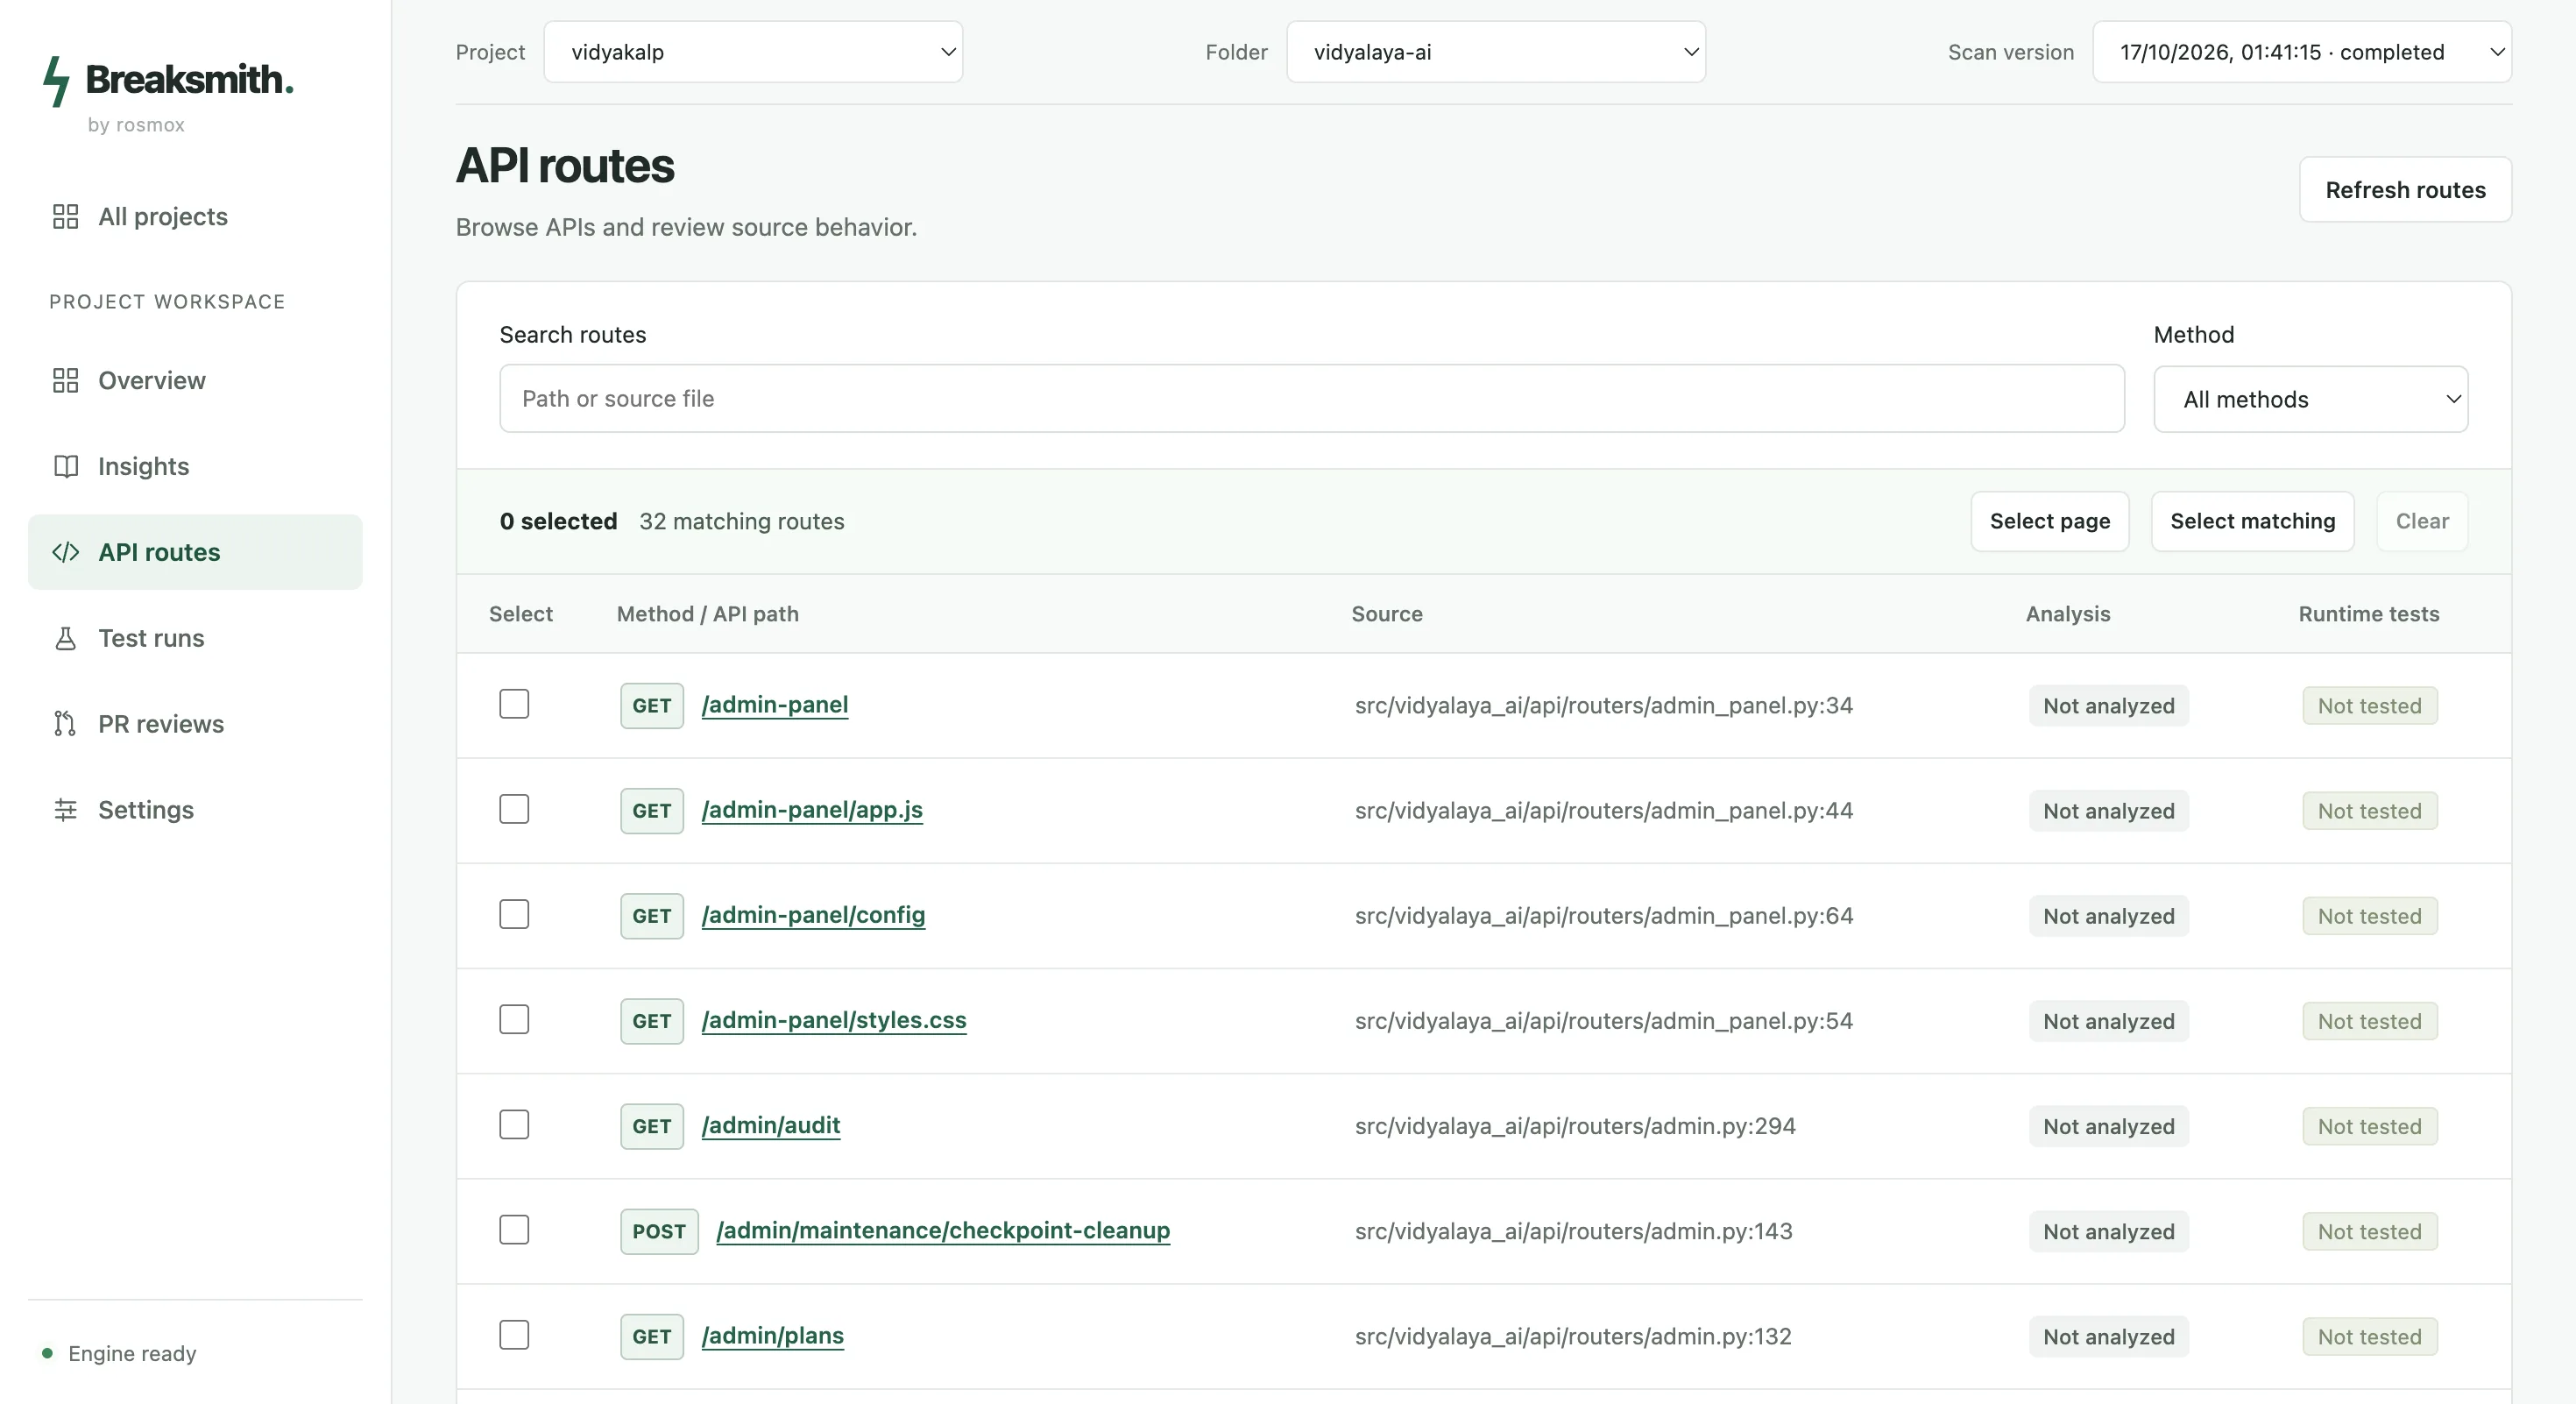Expand the All methods dropdown
This screenshot has width=2576, height=1404.
coord(2311,400)
